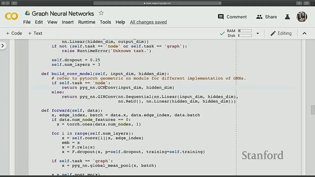
Task: Click the pencil Editing icon
Action: click(273, 33)
